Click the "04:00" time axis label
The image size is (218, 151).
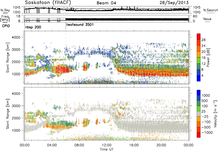click(x=52, y=145)
